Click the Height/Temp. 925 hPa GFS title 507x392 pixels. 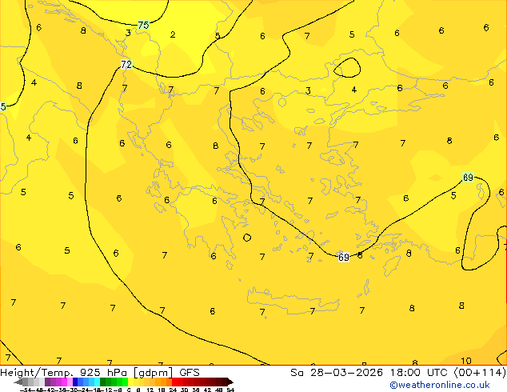[x=100, y=373]
